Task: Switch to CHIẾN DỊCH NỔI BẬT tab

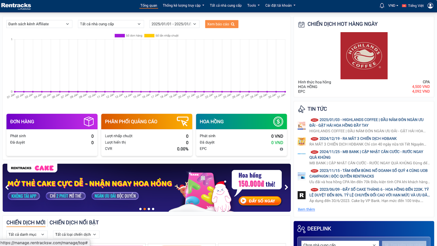Action: (x=74, y=223)
